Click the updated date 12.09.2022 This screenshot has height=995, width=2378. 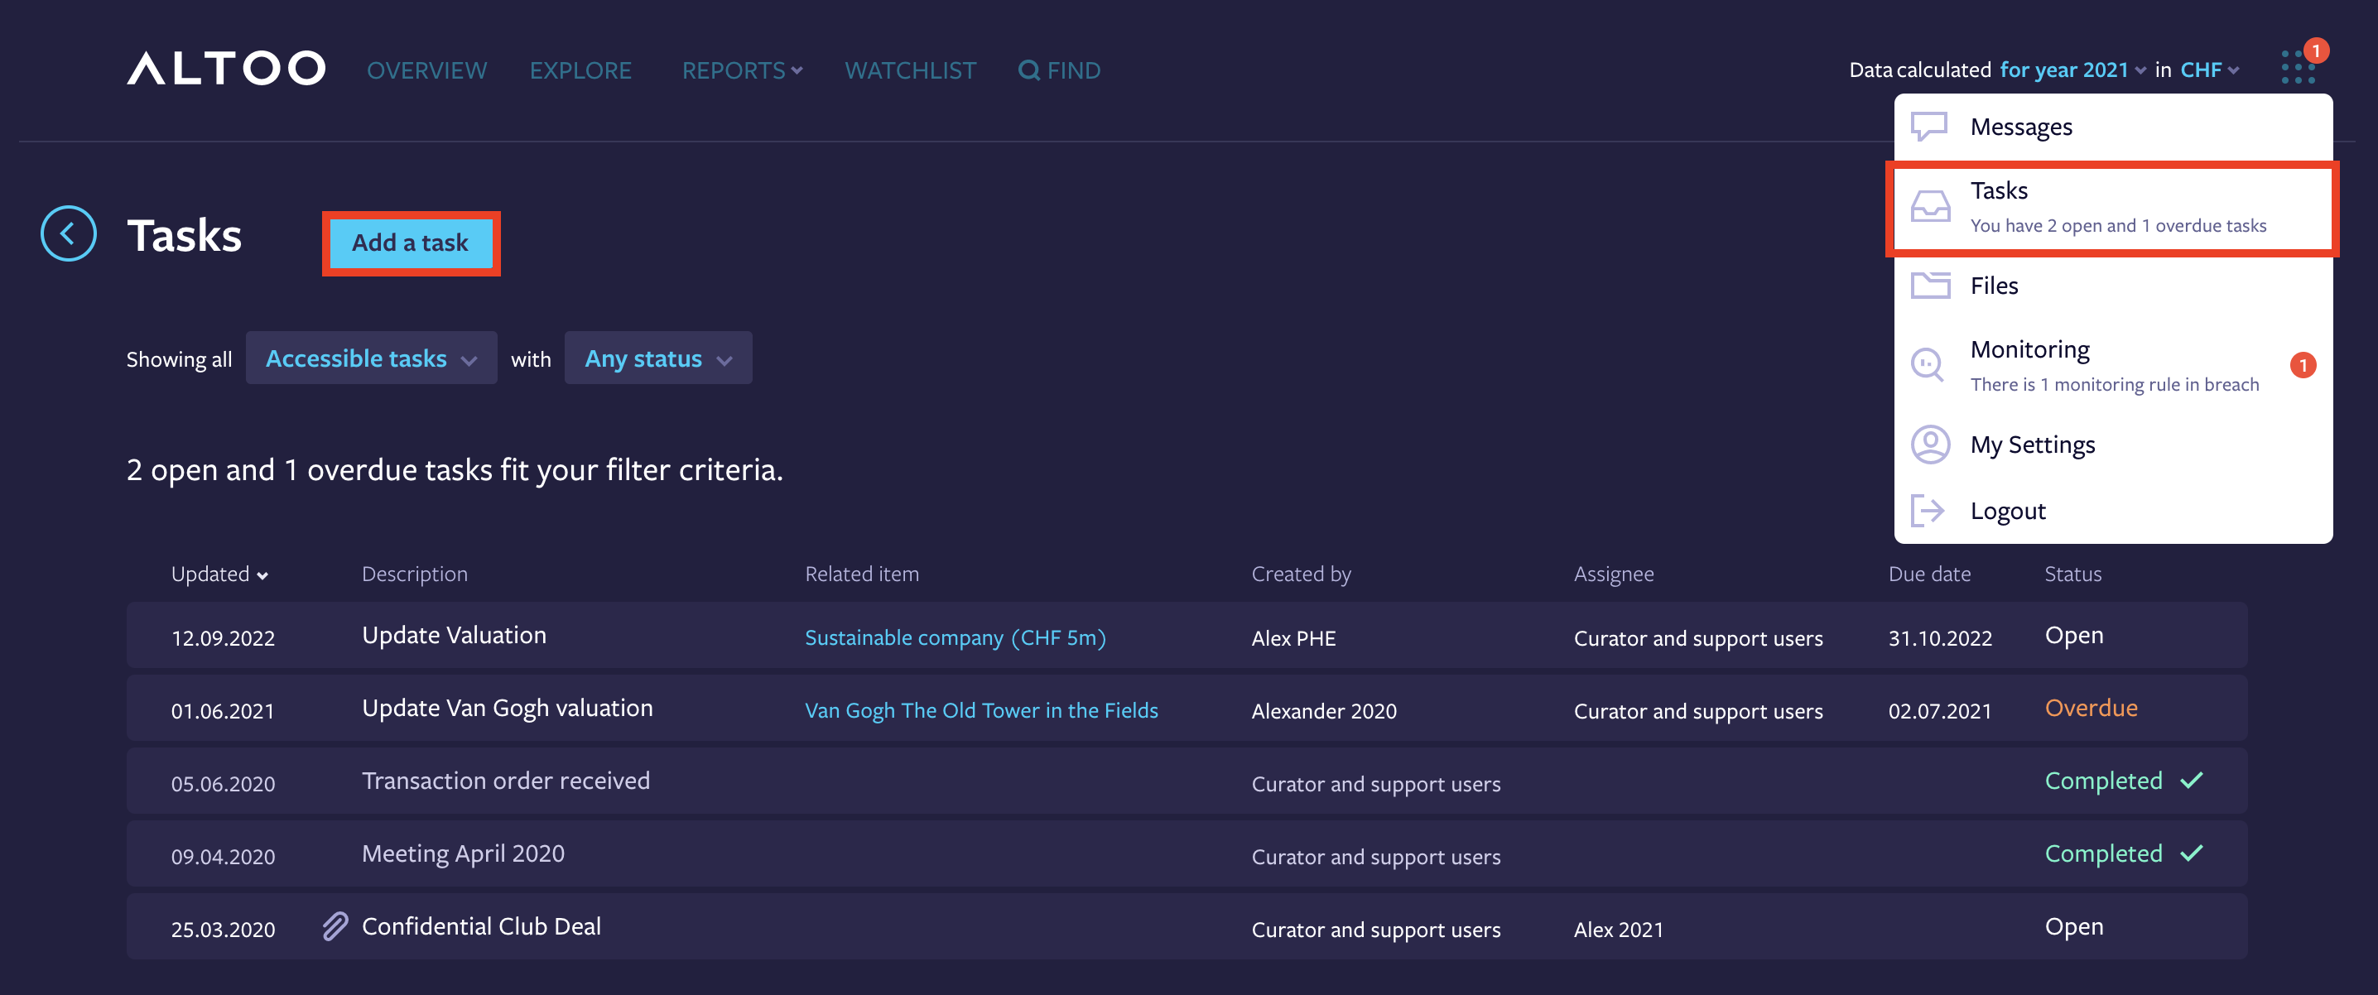(223, 637)
